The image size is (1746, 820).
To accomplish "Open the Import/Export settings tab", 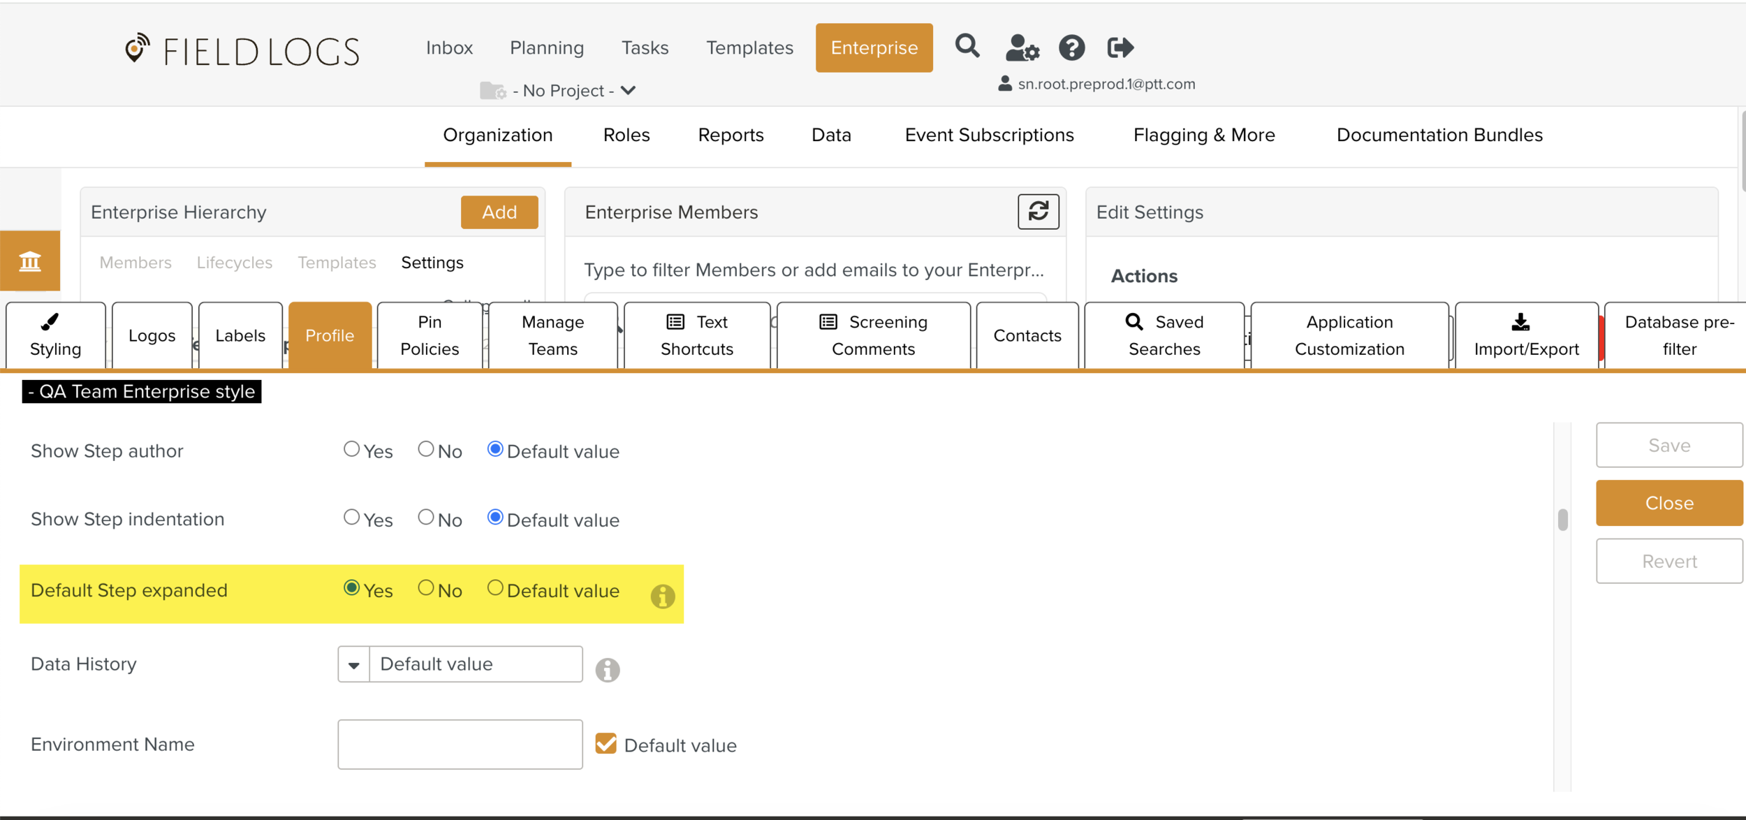I will coord(1526,335).
